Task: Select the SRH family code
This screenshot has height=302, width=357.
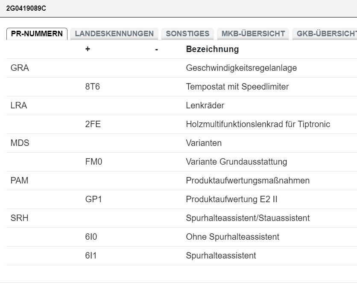Action: (20, 218)
